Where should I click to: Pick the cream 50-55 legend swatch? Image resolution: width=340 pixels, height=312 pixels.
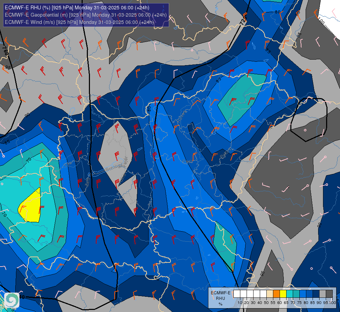point(270,294)
